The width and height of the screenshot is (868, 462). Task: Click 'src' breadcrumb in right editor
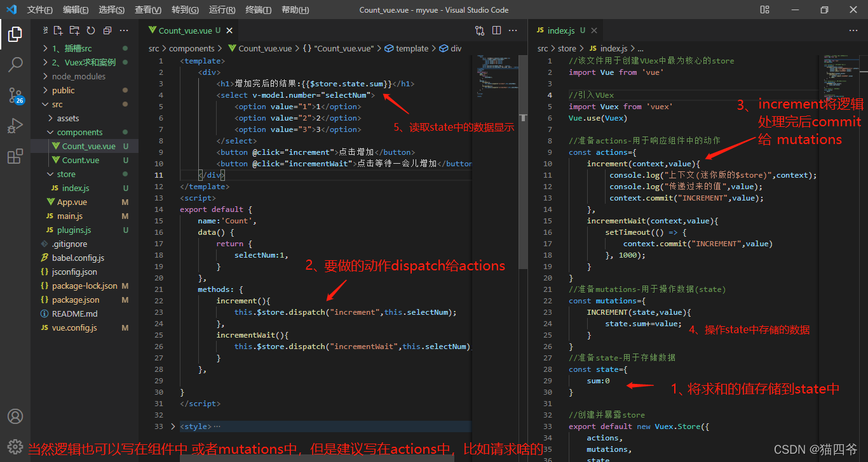click(543, 48)
